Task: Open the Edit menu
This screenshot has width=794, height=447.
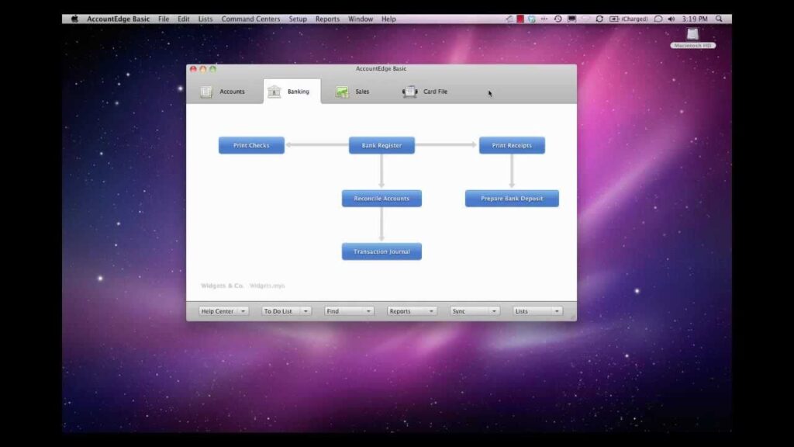Action: (x=183, y=19)
